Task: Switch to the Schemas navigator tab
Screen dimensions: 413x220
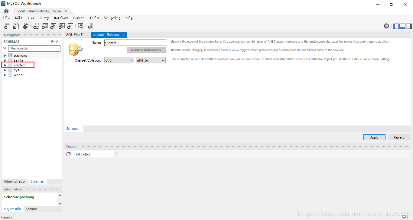Action: coord(37,181)
